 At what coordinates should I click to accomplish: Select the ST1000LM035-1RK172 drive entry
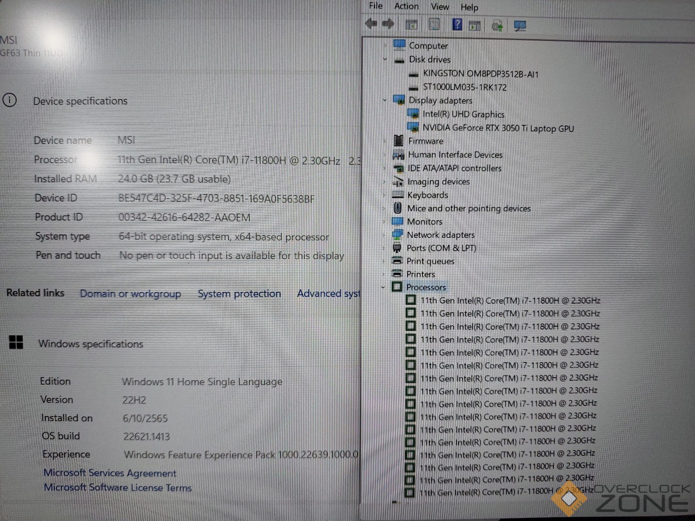(x=465, y=87)
